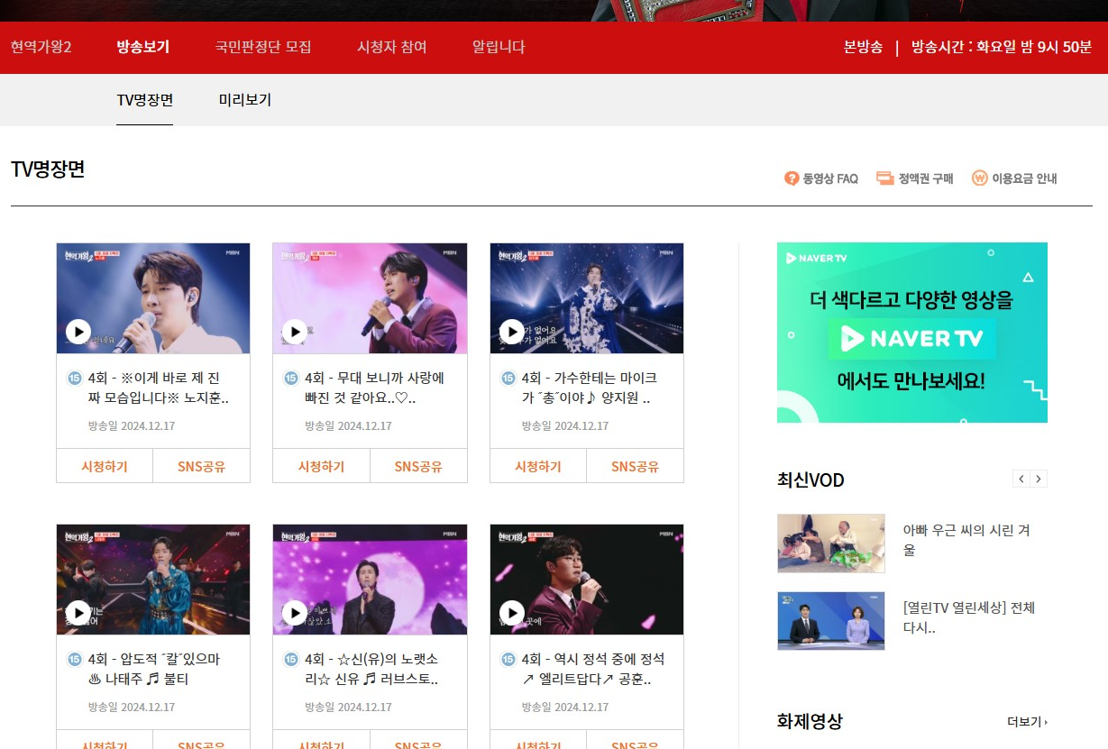
Task: Show the next 최신VOD item with the right arrow
Action: 1039,479
